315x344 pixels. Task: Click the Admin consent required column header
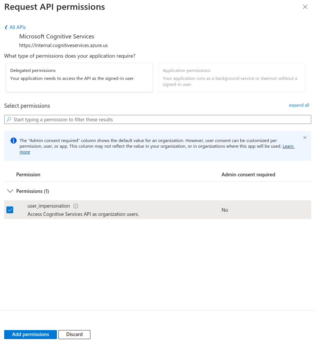click(248, 174)
